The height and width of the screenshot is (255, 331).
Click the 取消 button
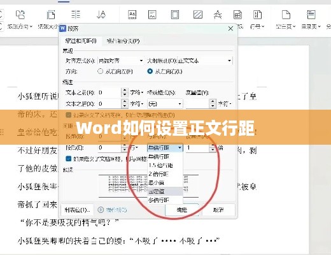point(218,210)
